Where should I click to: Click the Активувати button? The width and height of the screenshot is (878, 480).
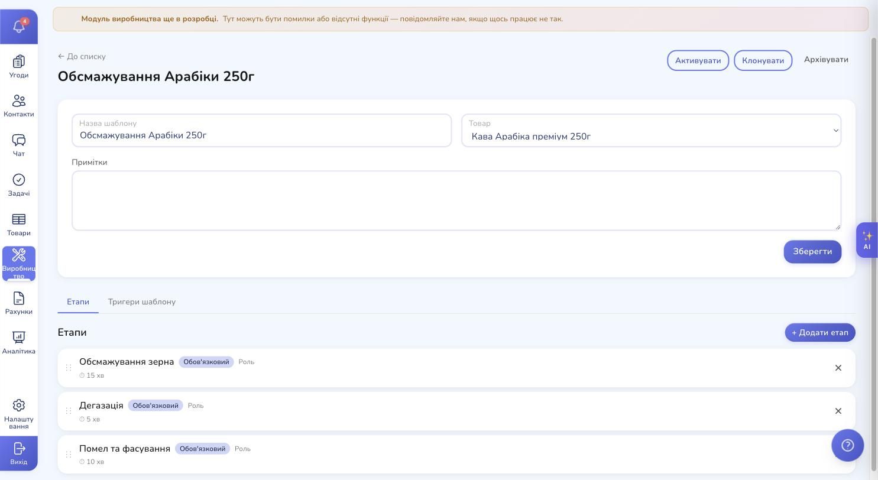coord(698,60)
